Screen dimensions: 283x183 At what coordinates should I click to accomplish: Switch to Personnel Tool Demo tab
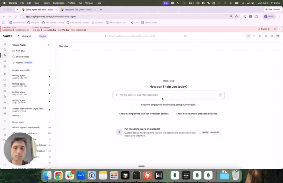pos(78,10)
